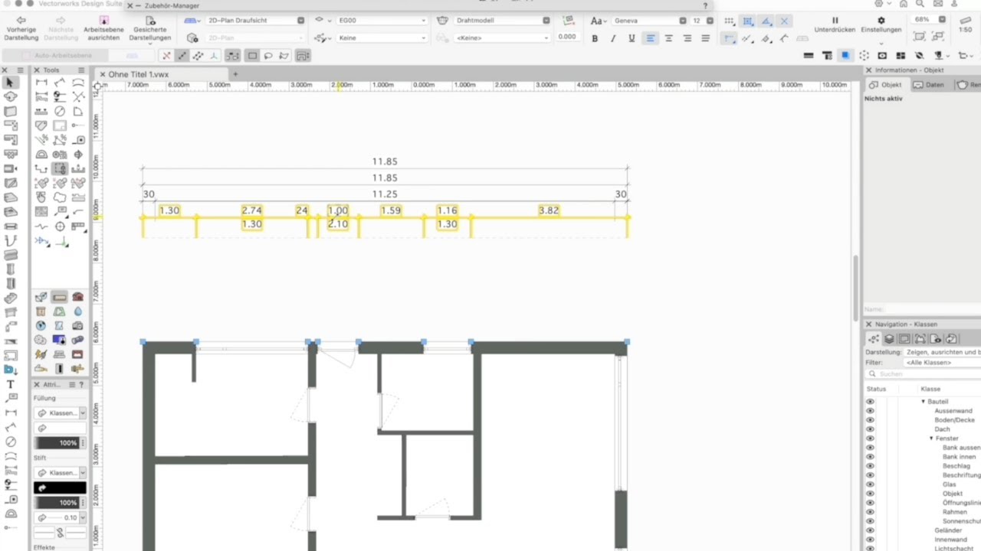Close the Informationen - Objekt palette

[x=869, y=70]
